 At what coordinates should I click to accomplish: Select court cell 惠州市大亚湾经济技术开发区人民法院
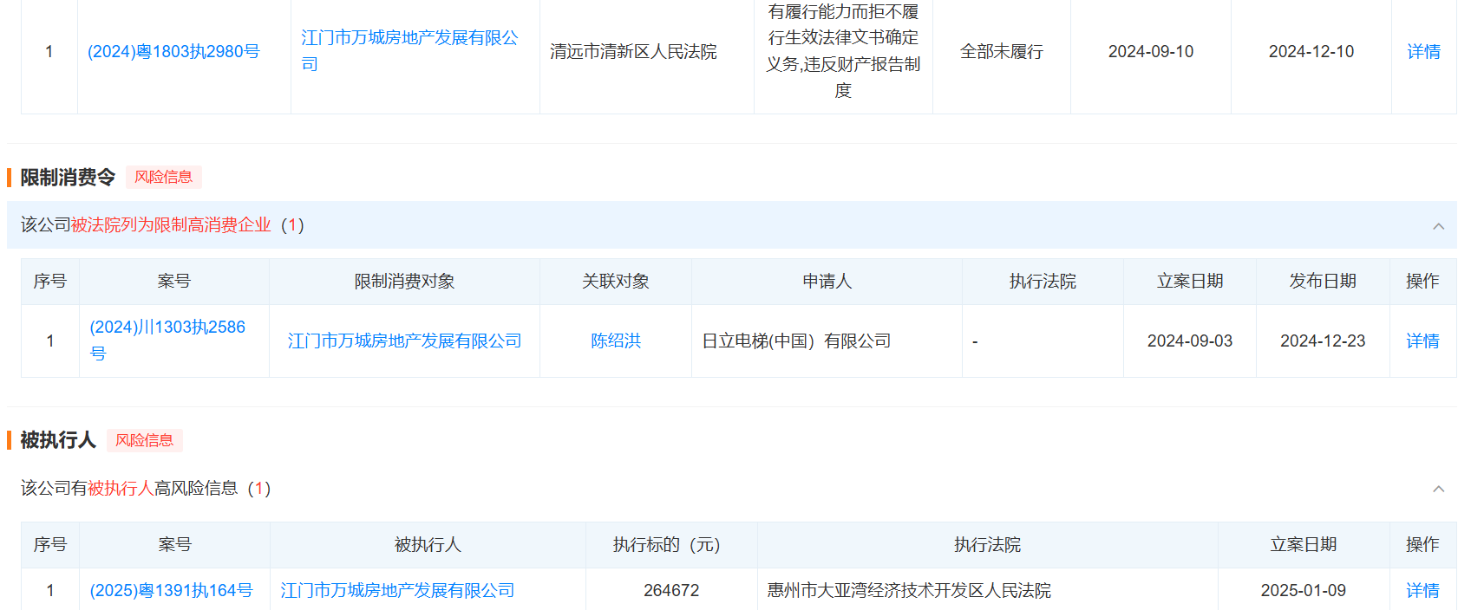tap(909, 591)
